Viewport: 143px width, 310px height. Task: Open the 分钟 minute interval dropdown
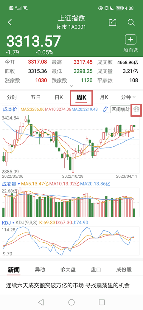(x=128, y=97)
